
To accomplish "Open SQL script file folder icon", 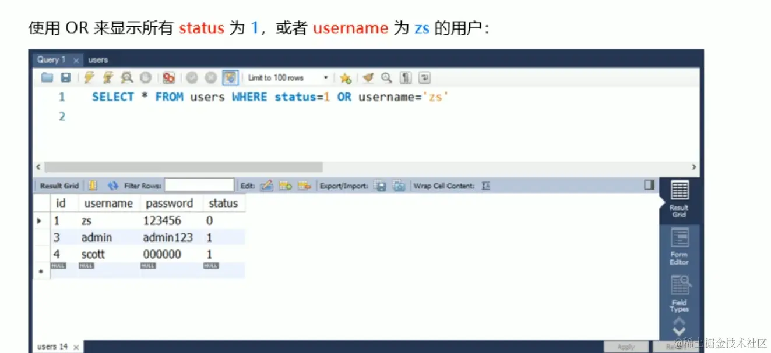I will tap(47, 77).
